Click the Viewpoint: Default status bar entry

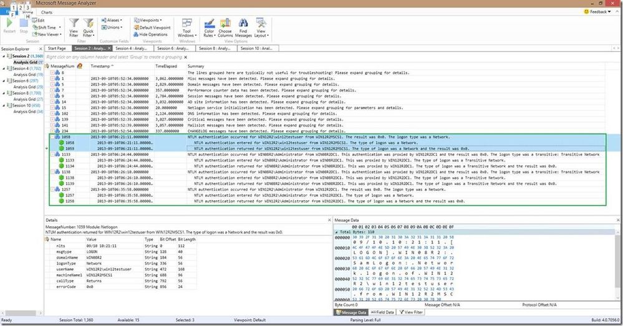pyautogui.click(x=250, y=320)
